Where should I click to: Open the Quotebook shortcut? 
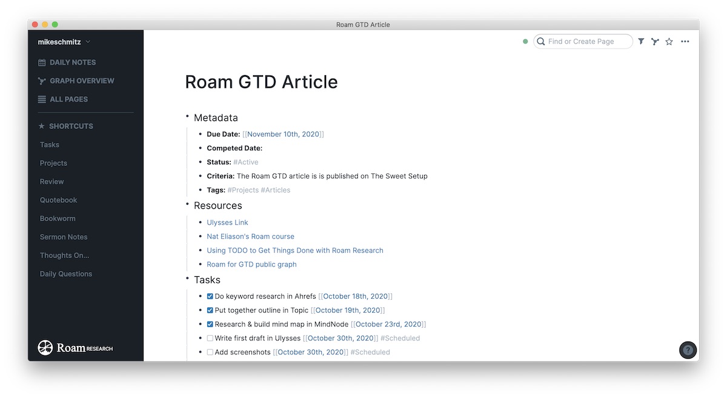click(58, 200)
